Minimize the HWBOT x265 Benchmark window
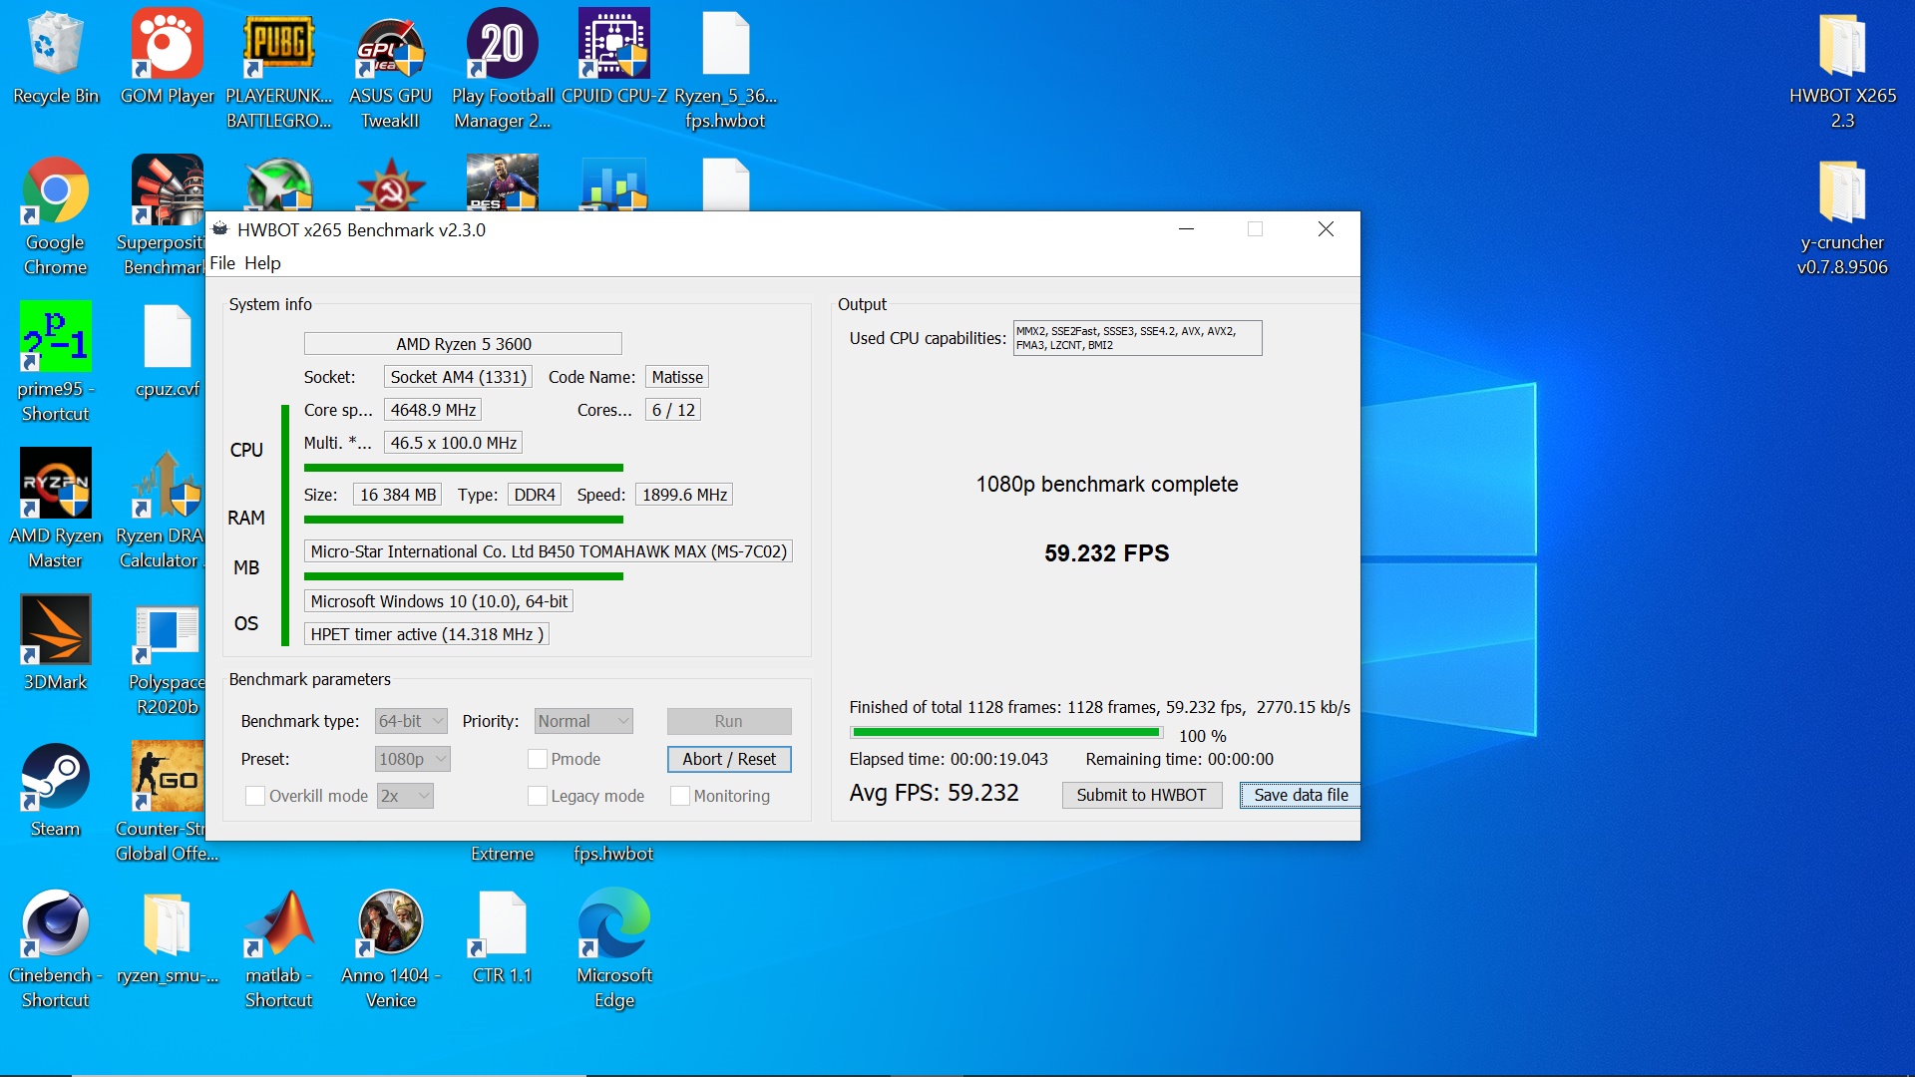Viewport: 1915px width, 1077px height. [x=1186, y=229]
